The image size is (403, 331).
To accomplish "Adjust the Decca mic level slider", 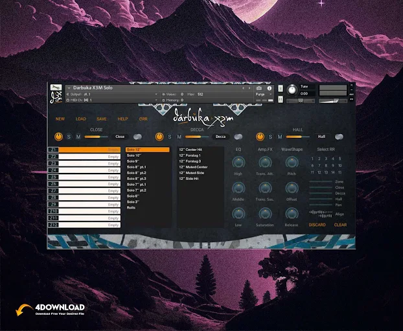I will click(197, 137).
